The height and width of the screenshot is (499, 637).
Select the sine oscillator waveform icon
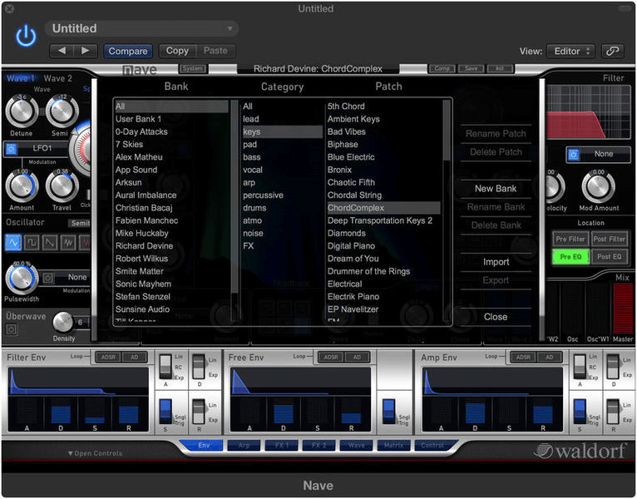click(x=13, y=242)
